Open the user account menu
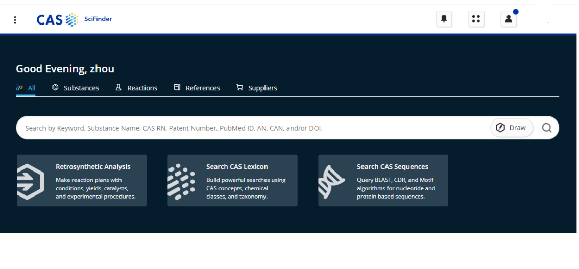 click(509, 19)
